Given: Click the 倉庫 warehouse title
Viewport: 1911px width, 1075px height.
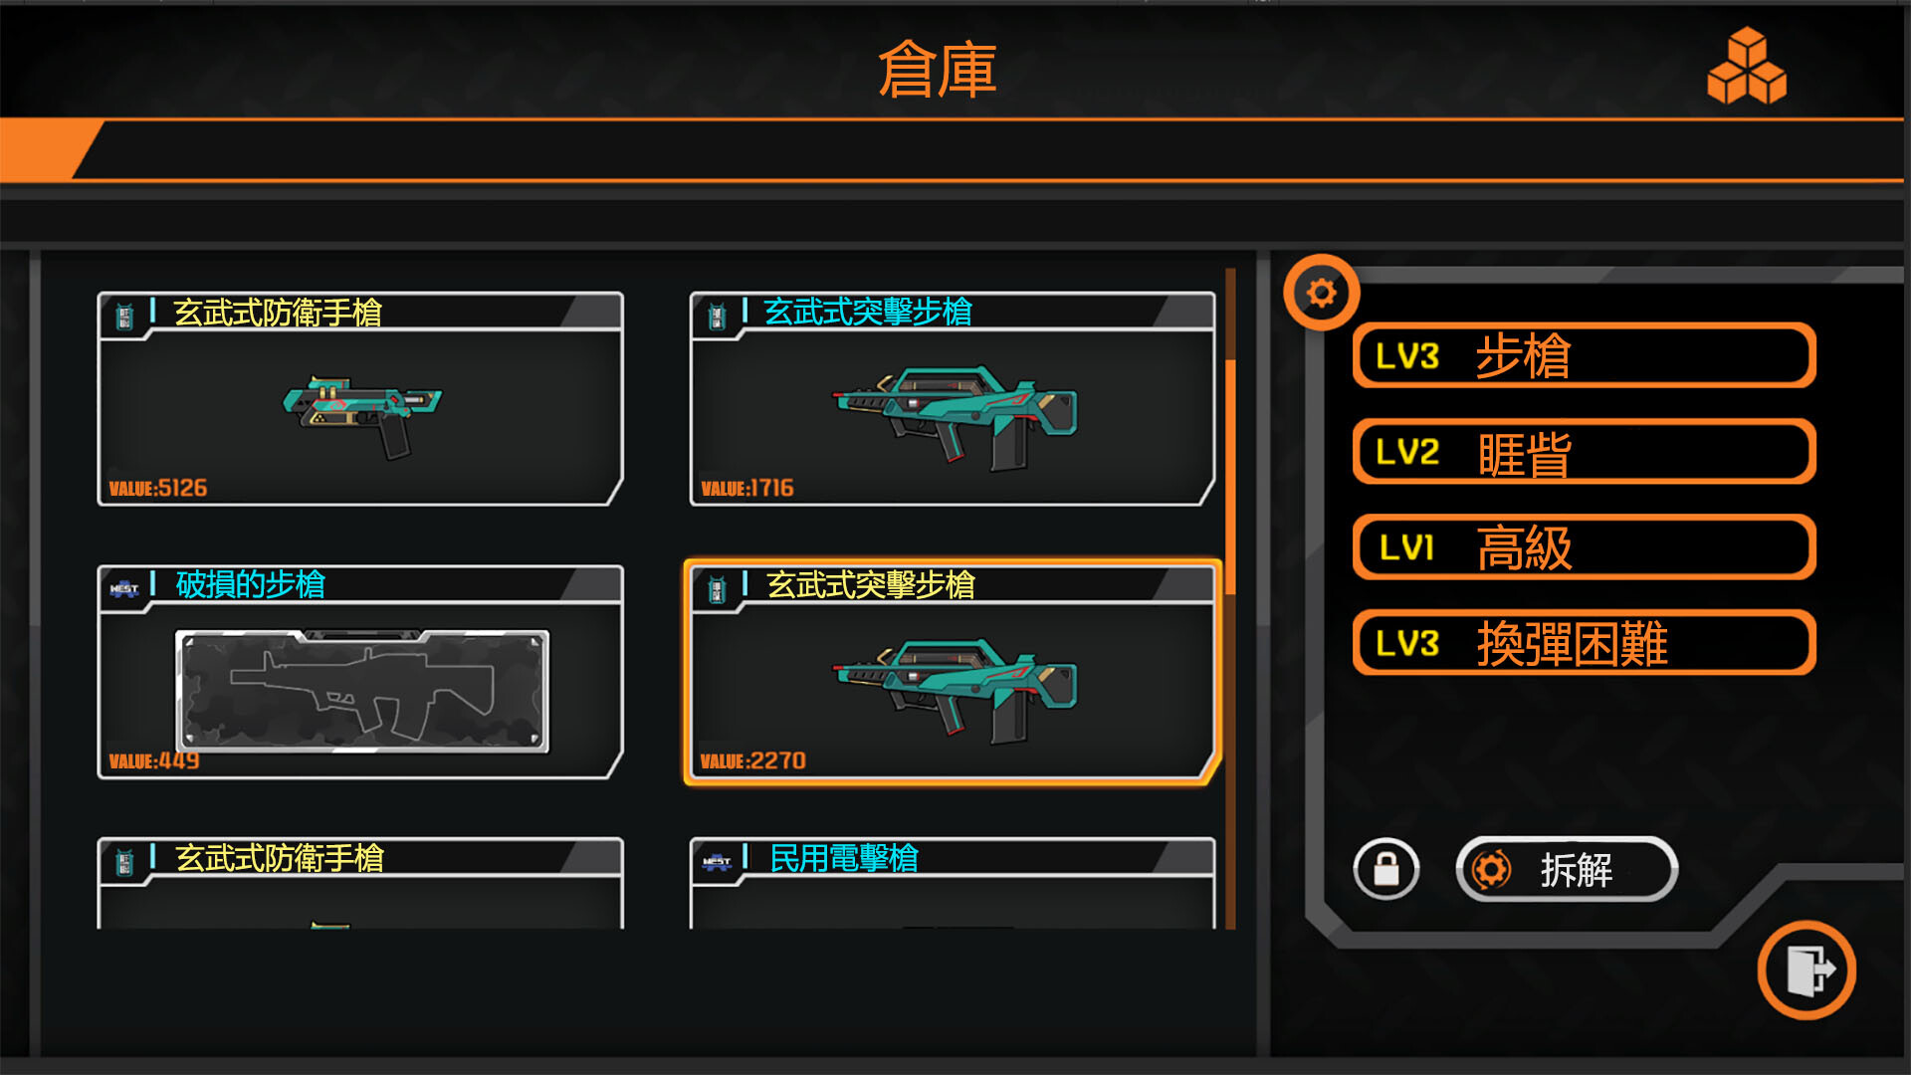Looking at the screenshot, I should 937,70.
